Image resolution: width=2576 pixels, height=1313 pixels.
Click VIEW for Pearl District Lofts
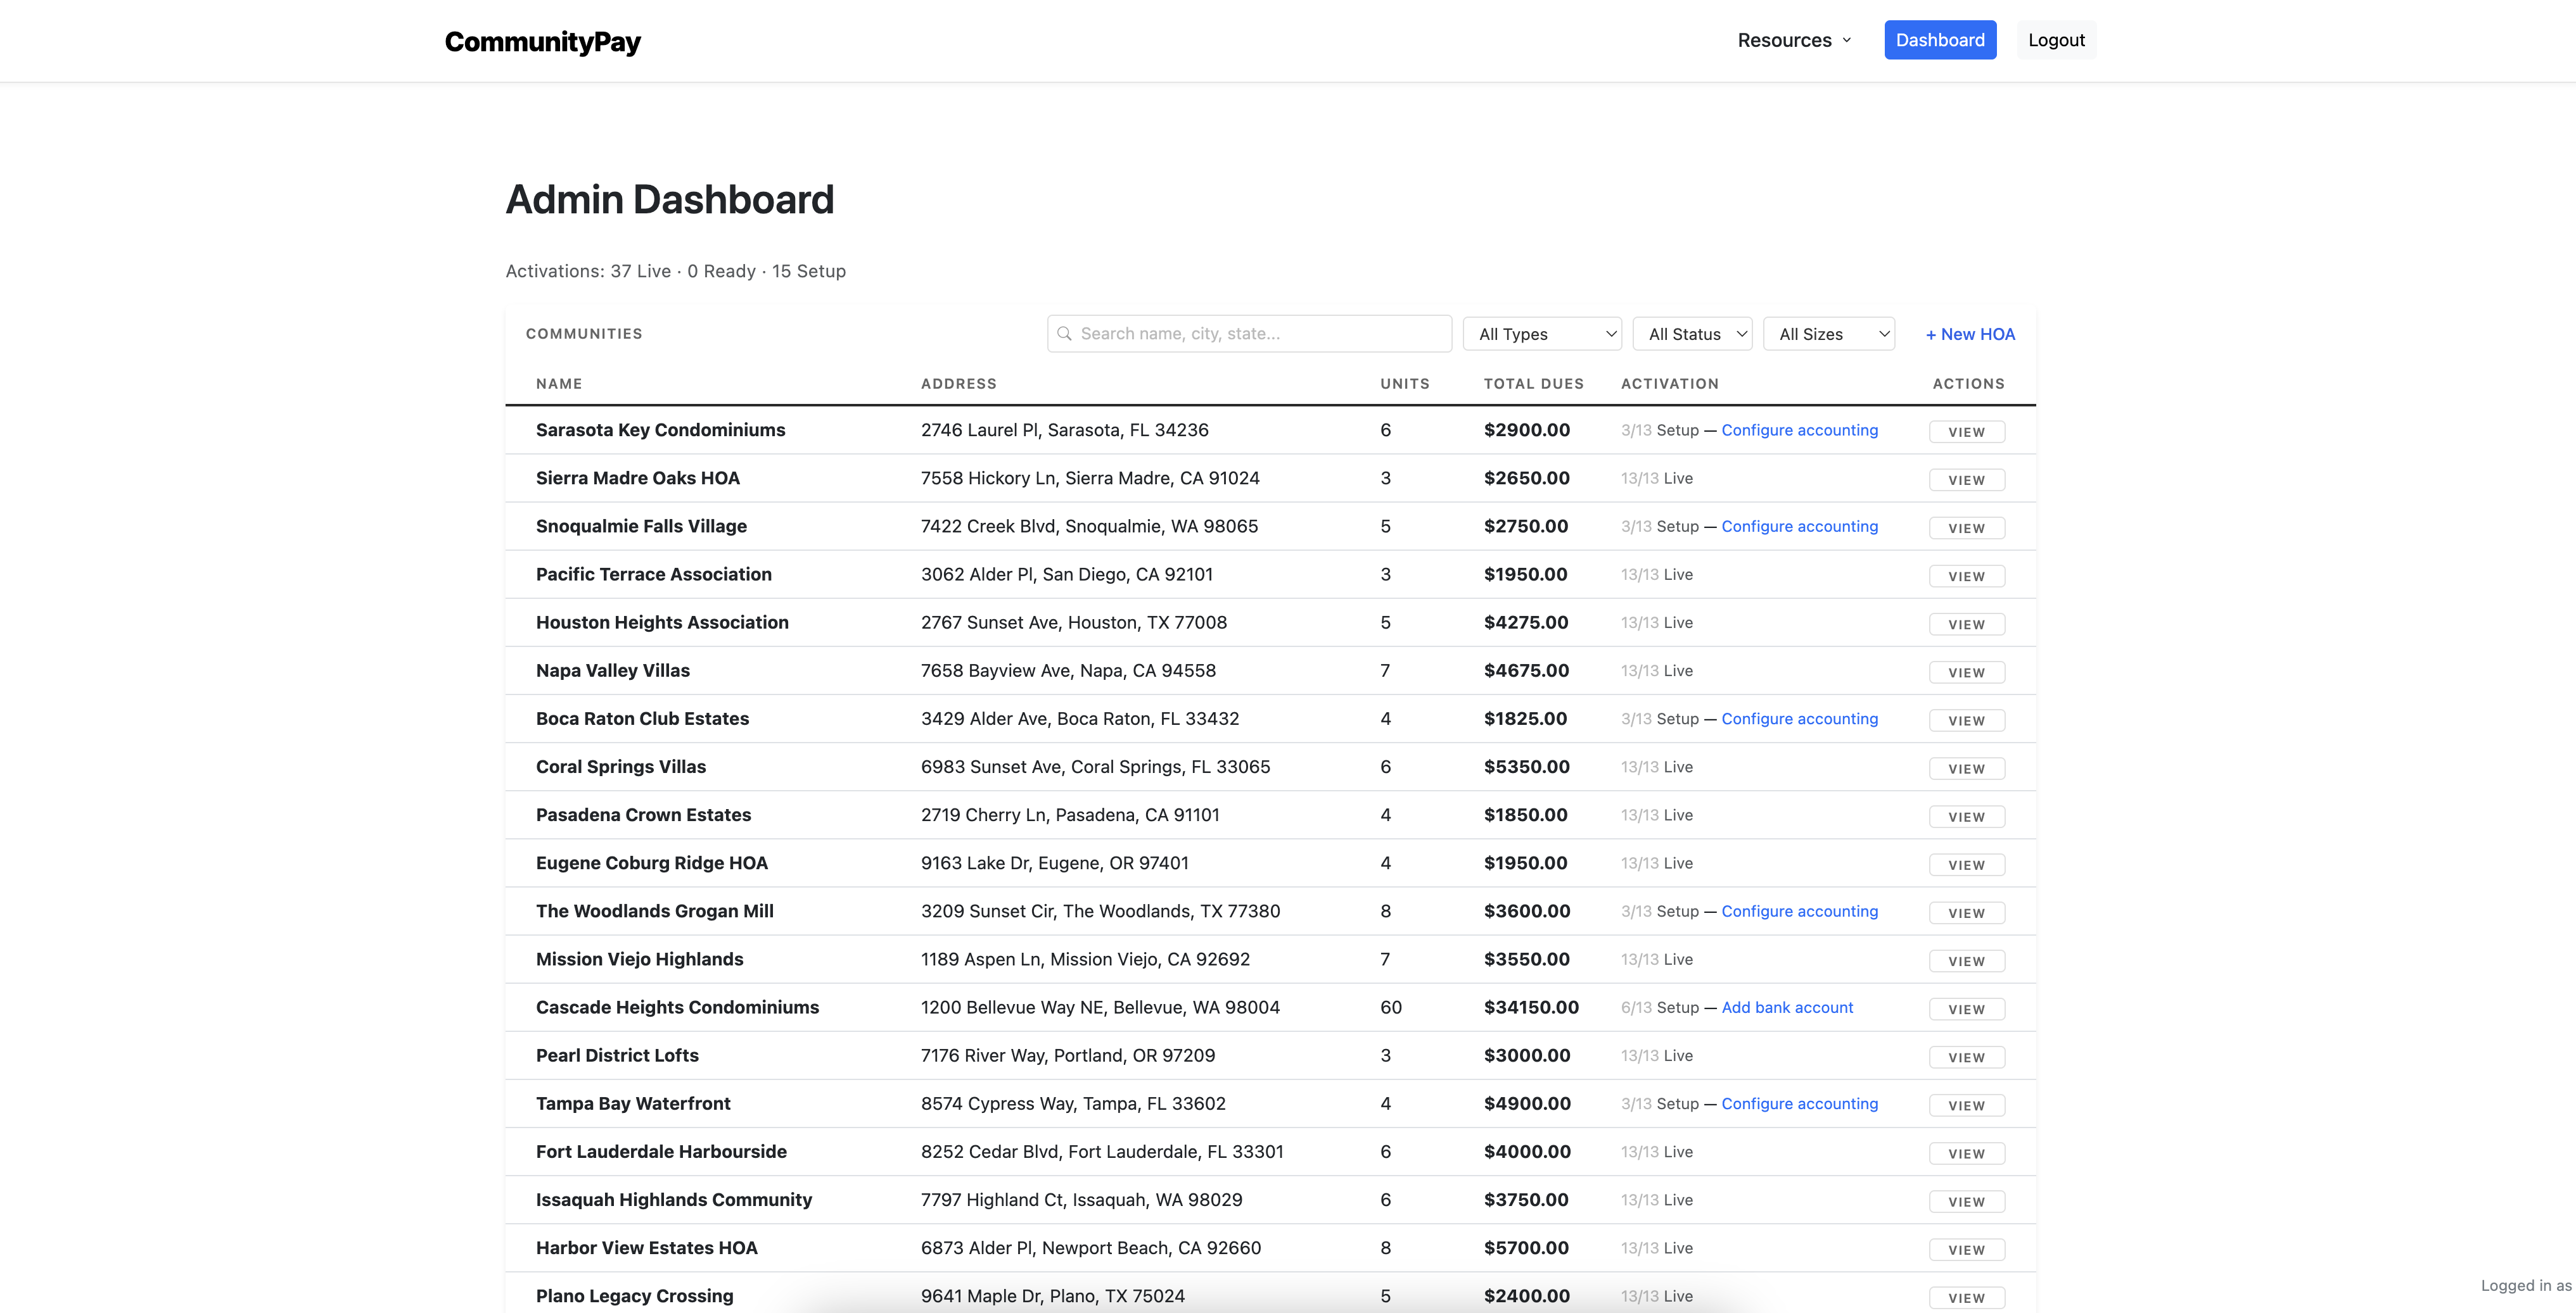click(x=1966, y=1056)
